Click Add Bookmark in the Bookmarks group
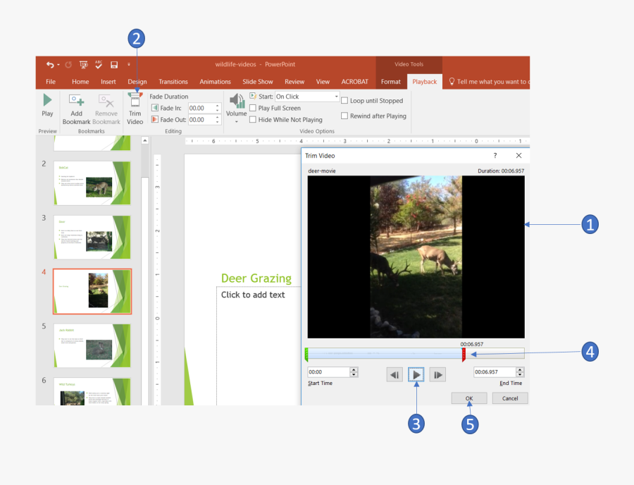The width and height of the screenshot is (634, 485). pos(76,110)
